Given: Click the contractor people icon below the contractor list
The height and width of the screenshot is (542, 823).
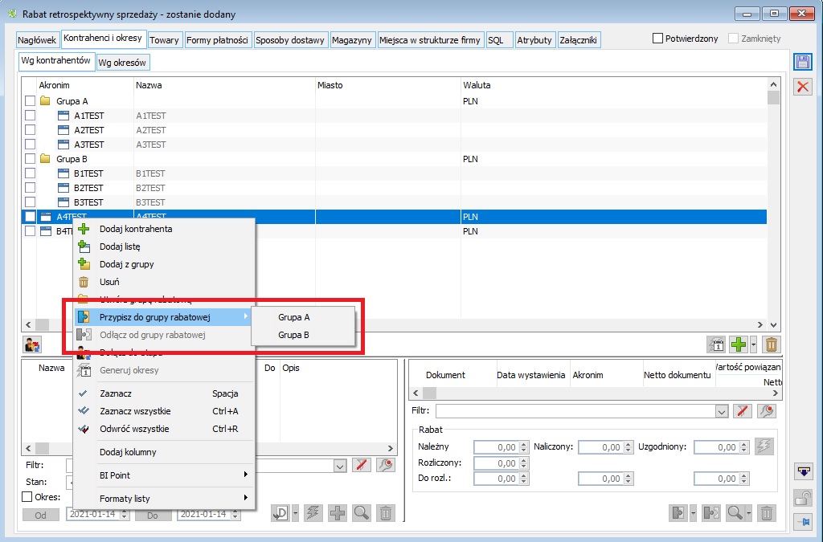Looking at the screenshot, I should click(32, 344).
